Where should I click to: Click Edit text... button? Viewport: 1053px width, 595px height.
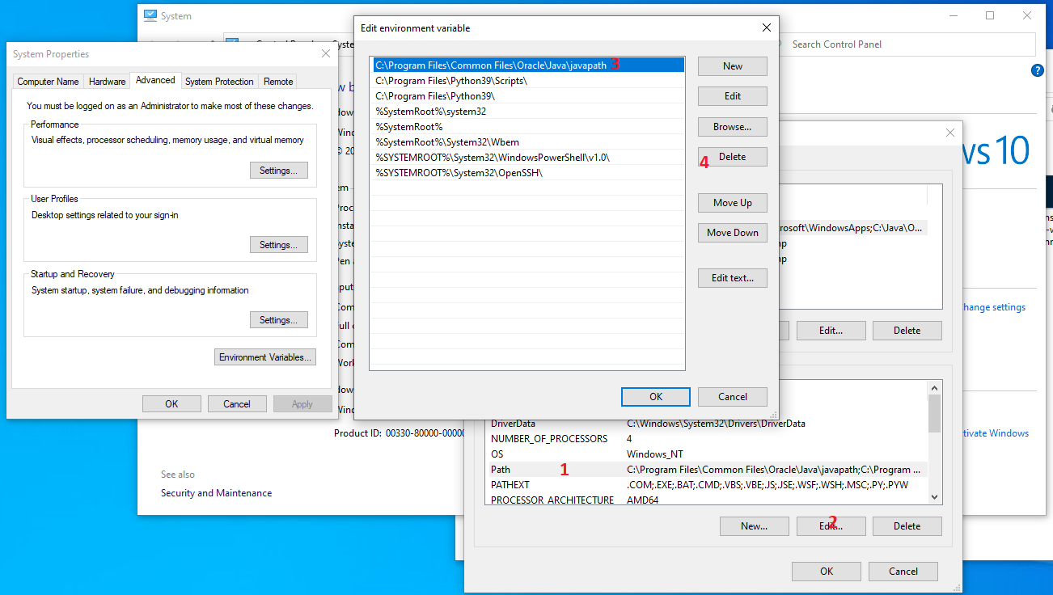point(733,278)
